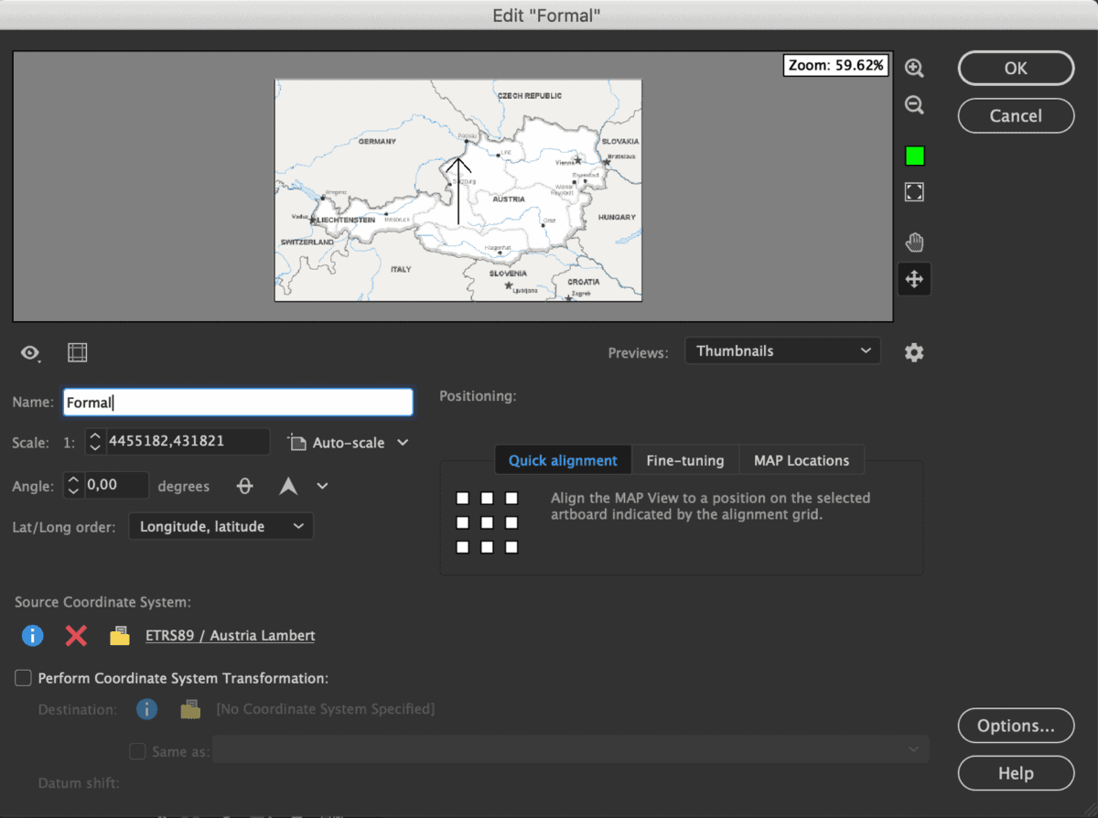
Task: Click the Zoom: 59.62% indicator
Action: pyautogui.click(x=835, y=65)
